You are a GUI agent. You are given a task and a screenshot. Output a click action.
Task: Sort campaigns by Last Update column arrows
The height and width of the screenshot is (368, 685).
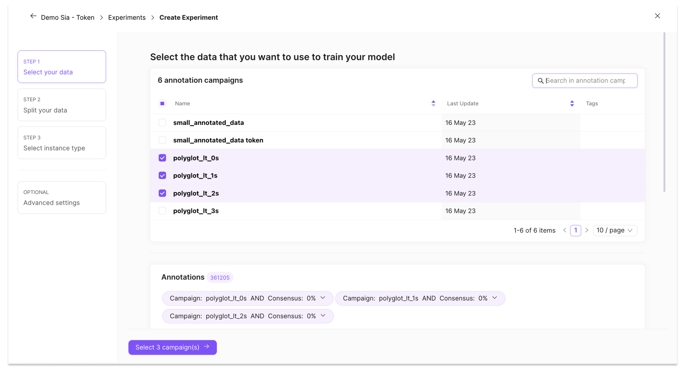click(572, 103)
